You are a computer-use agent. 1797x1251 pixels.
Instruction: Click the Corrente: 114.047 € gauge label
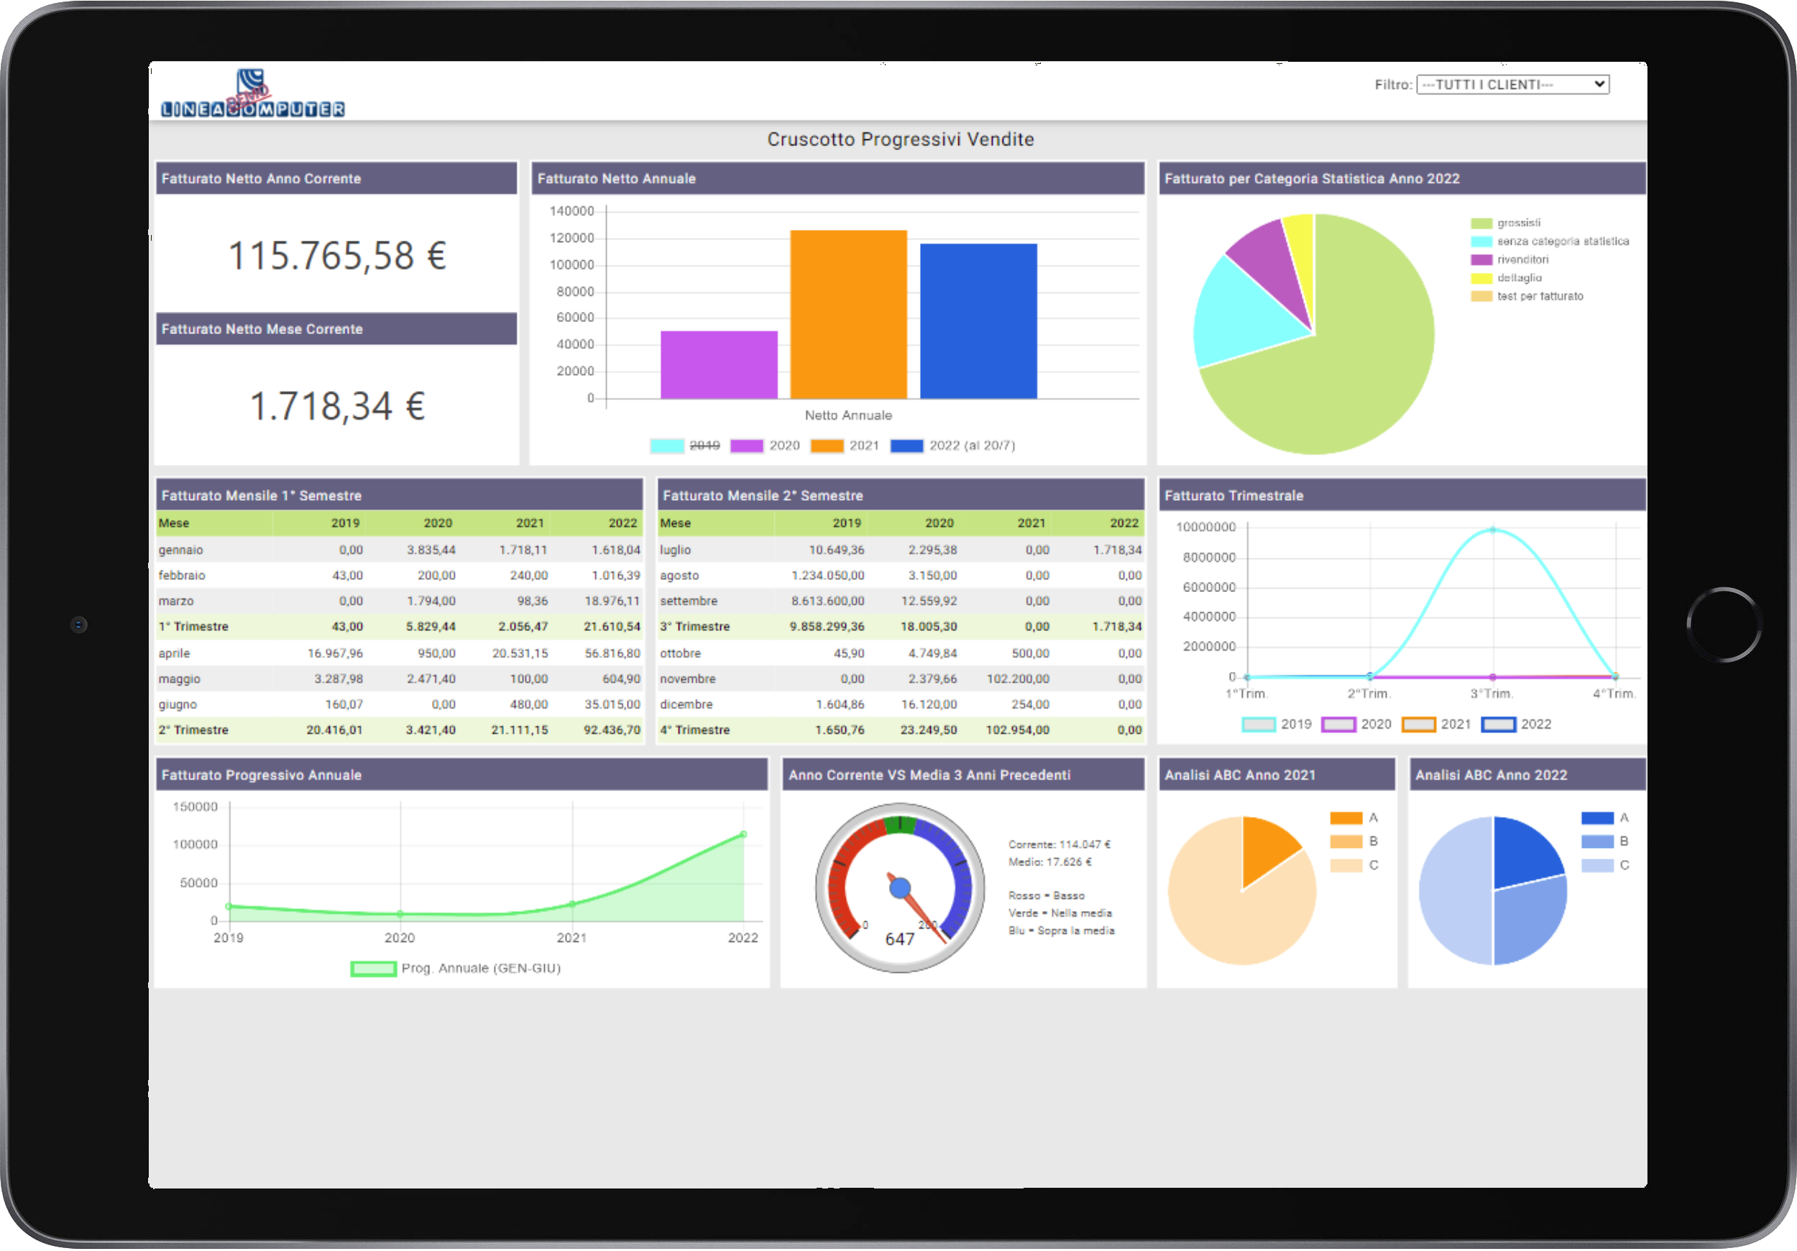point(1060,845)
